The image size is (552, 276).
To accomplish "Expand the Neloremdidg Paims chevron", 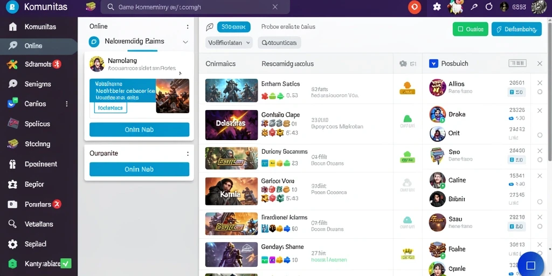I will point(185,42).
